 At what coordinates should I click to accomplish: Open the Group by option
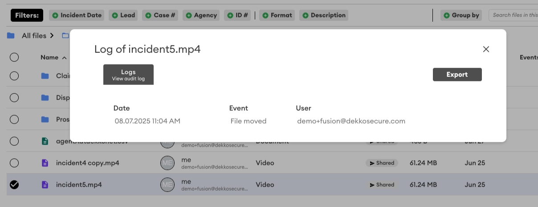[x=461, y=15]
